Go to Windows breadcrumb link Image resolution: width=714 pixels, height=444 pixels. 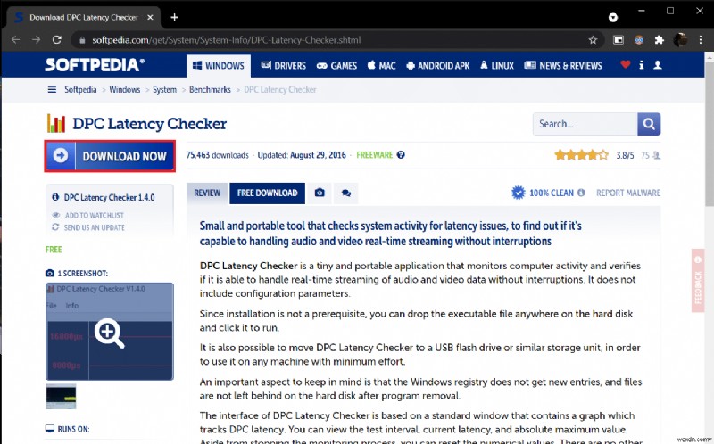click(125, 90)
